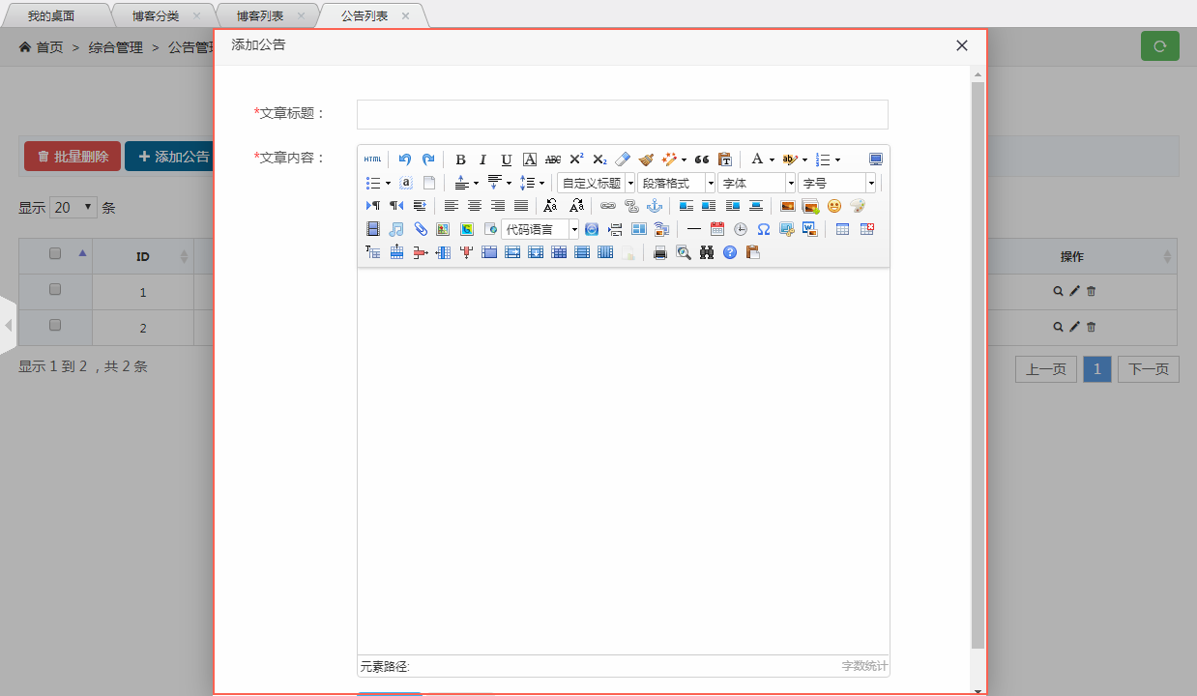Open the 段落格式 dropdown
This screenshot has height=696, width=1197.
pyautogui.click(x=676, y=183)
